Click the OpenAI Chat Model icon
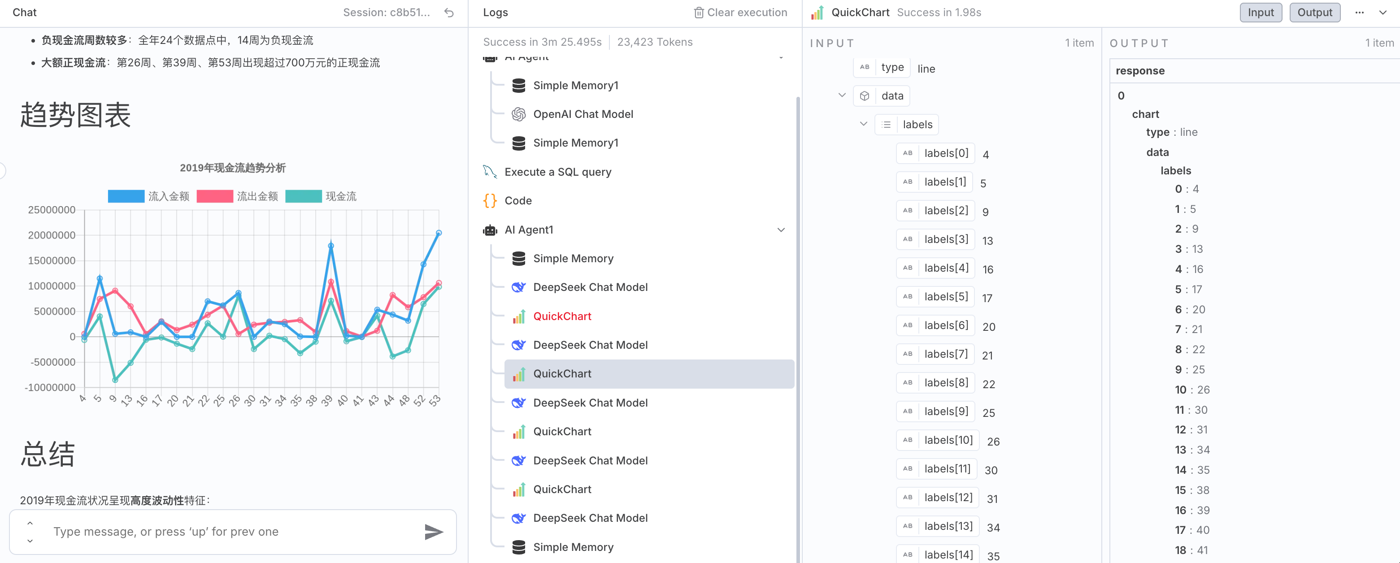This screenshot has height=563, width=1400. coord(518,114)
